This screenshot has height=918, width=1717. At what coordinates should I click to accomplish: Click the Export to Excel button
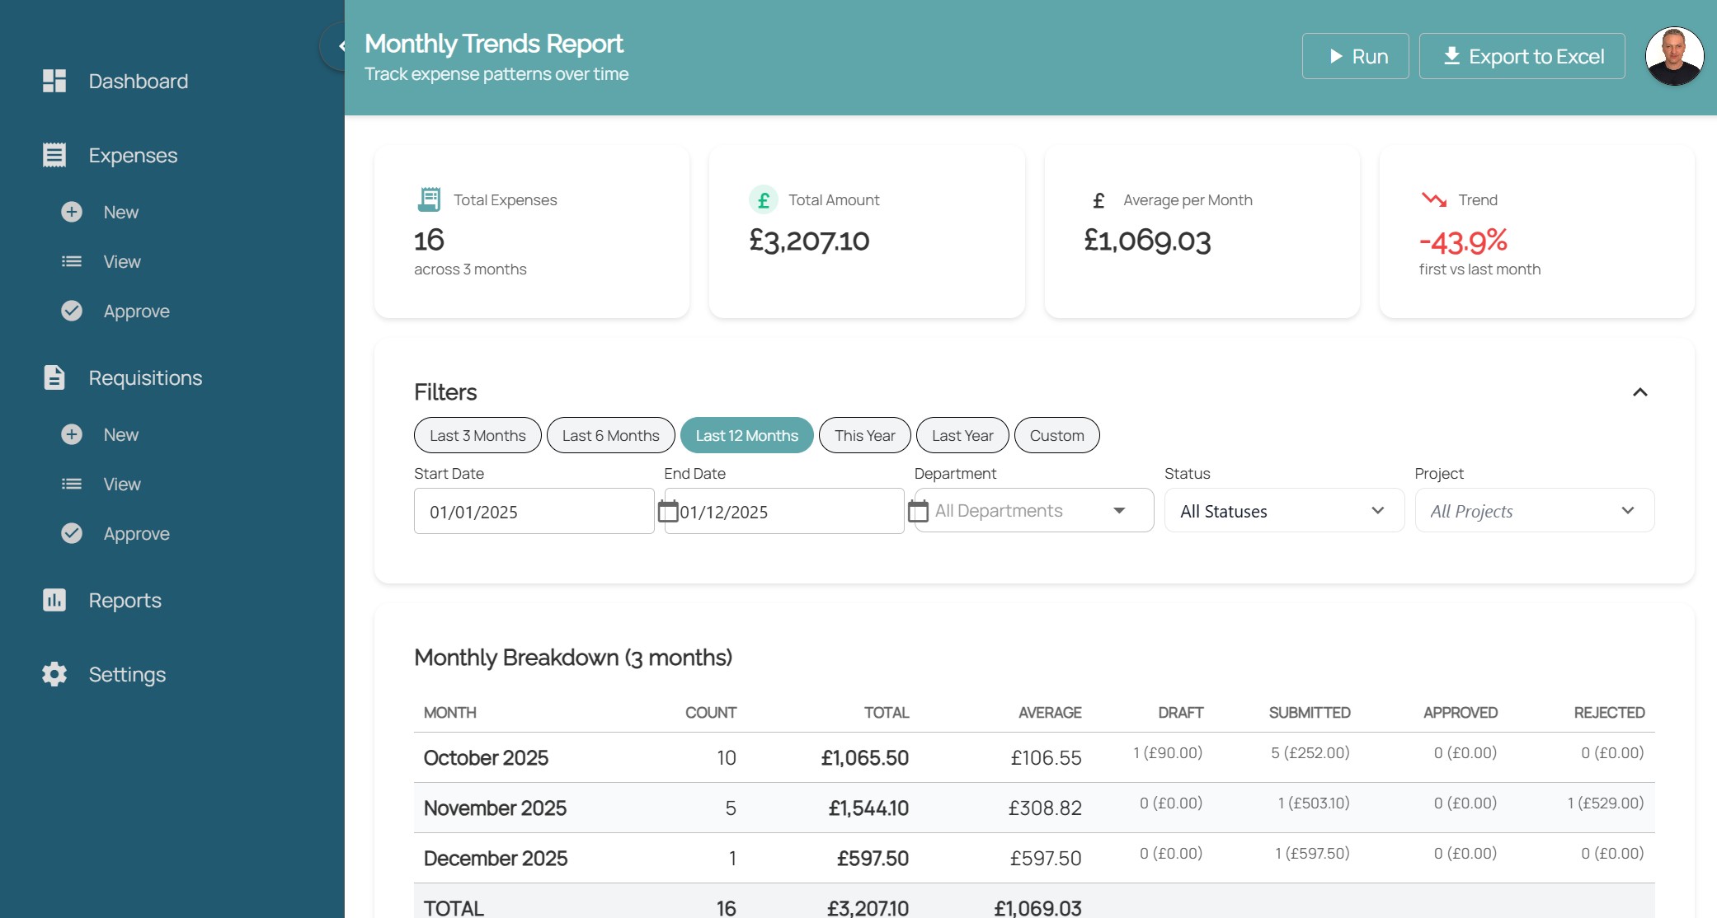pos(1522,56)
